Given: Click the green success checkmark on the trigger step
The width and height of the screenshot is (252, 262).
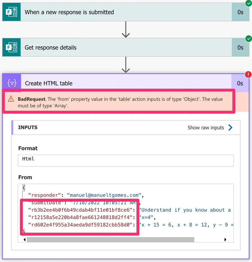Looking at the screenshot, I should (x=248, y=3).
